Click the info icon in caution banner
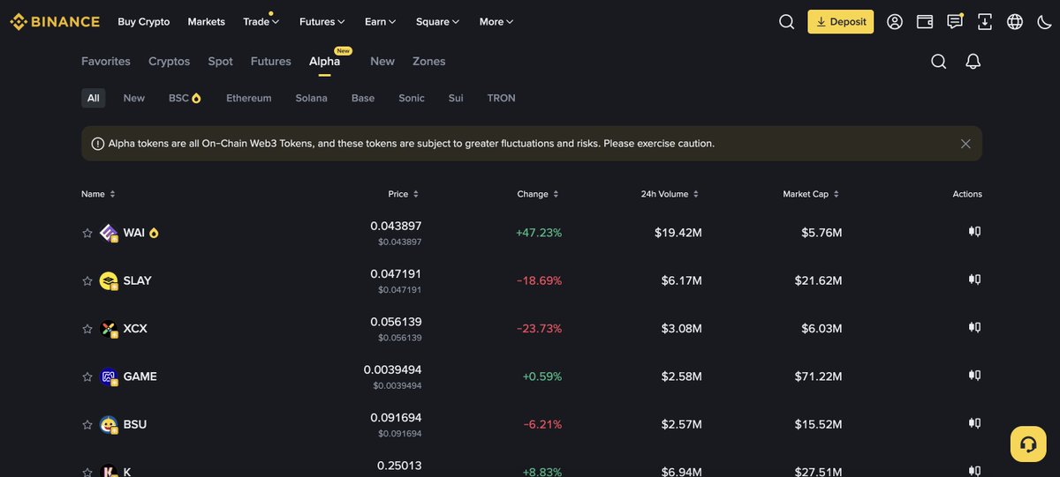 pyautogui.click(x=98, y=144)
